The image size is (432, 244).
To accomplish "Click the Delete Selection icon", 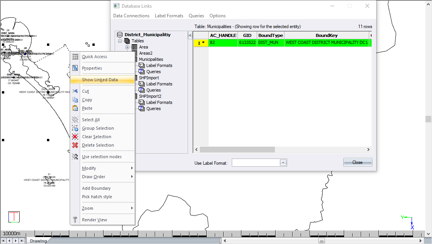I will coord(75,145).
